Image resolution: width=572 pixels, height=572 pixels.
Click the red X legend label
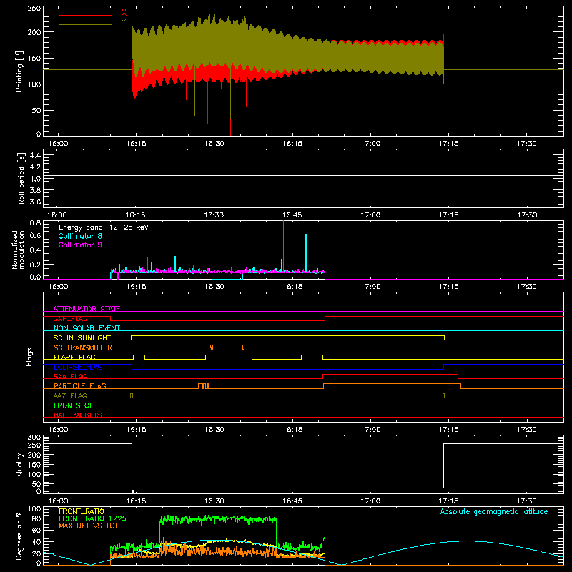124,13
